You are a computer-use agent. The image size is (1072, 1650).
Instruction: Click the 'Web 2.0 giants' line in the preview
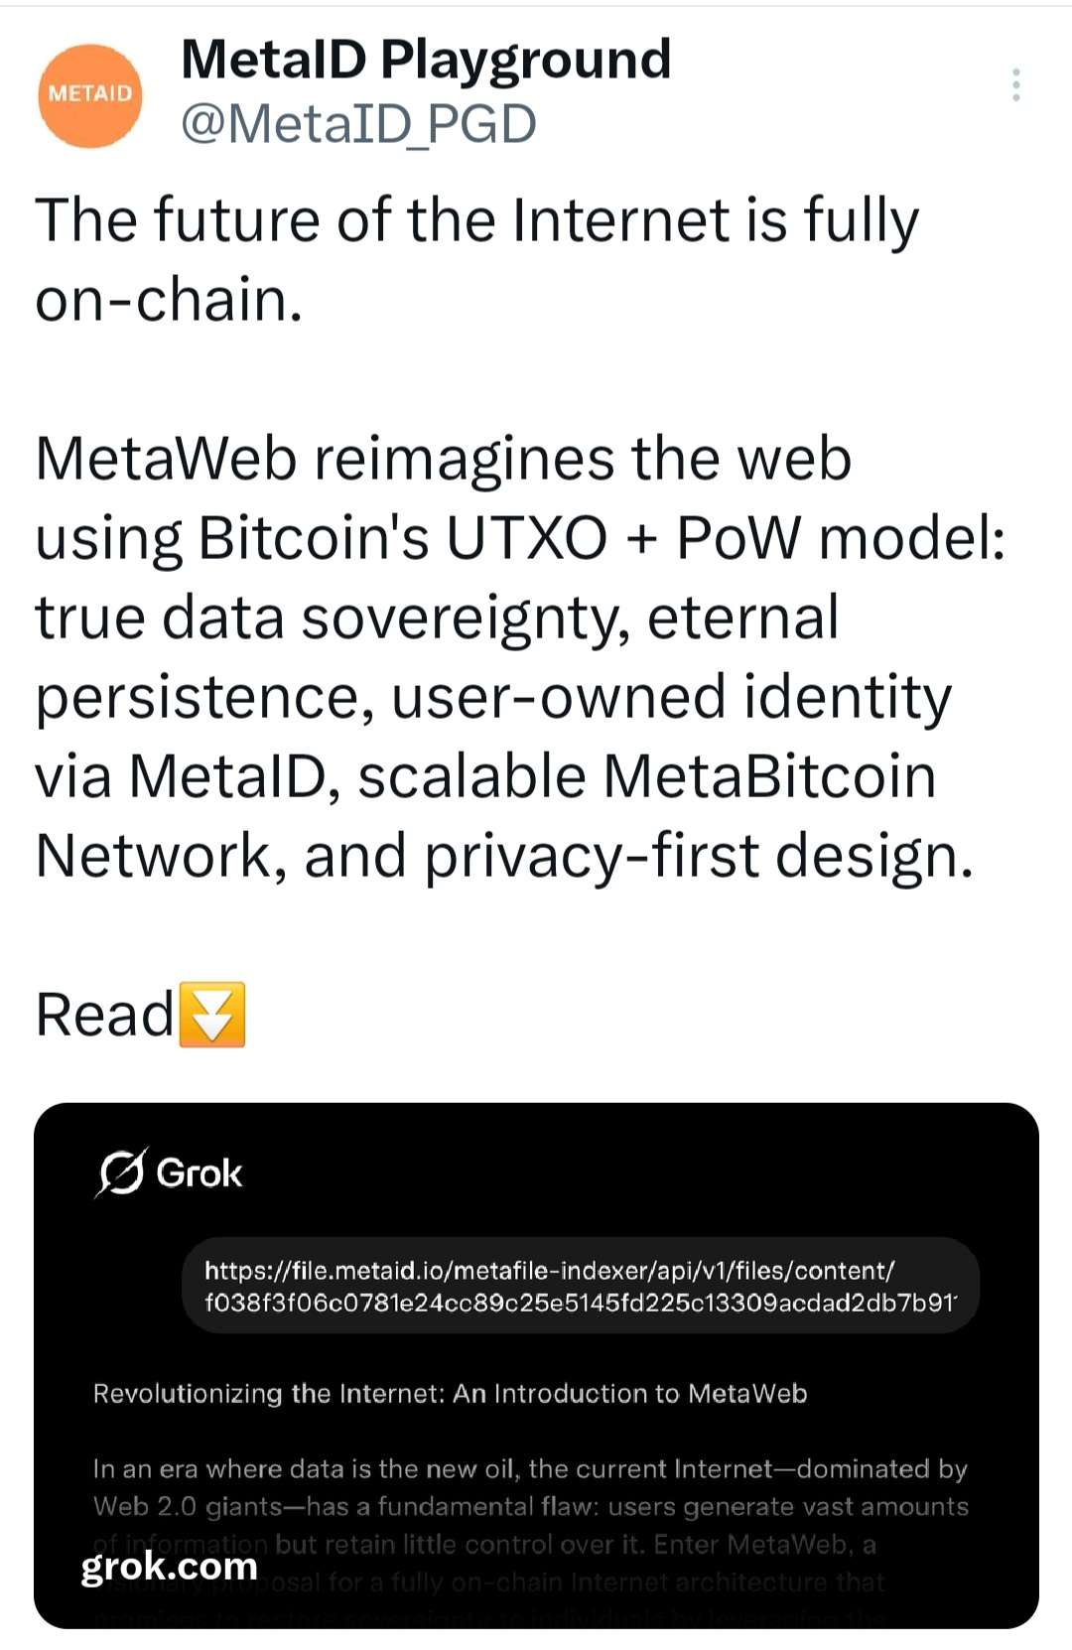coord(530,1506)
